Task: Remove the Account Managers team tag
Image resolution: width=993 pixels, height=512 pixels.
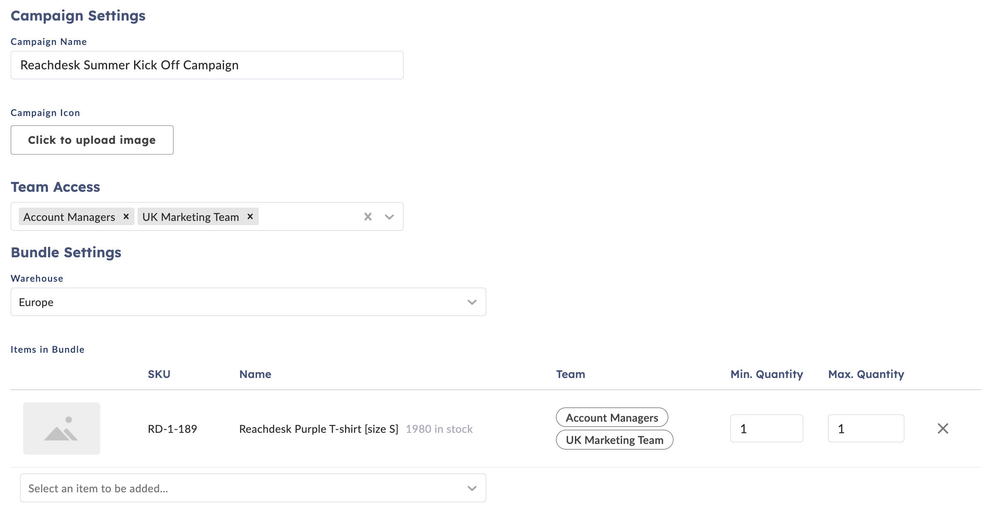Action: [x=126, y=217]
